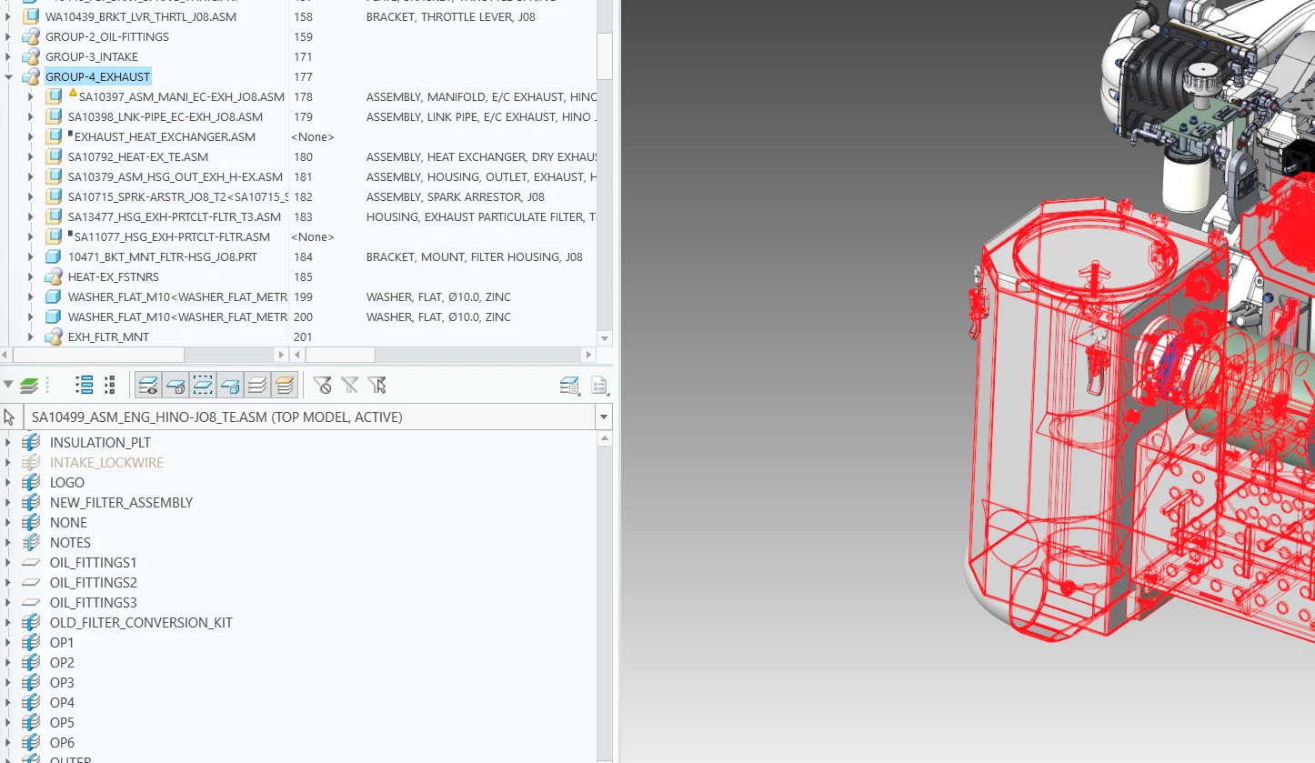Click the collapse all layers icon
This screenshot has width=1315, height=763.
pos(109,385)
